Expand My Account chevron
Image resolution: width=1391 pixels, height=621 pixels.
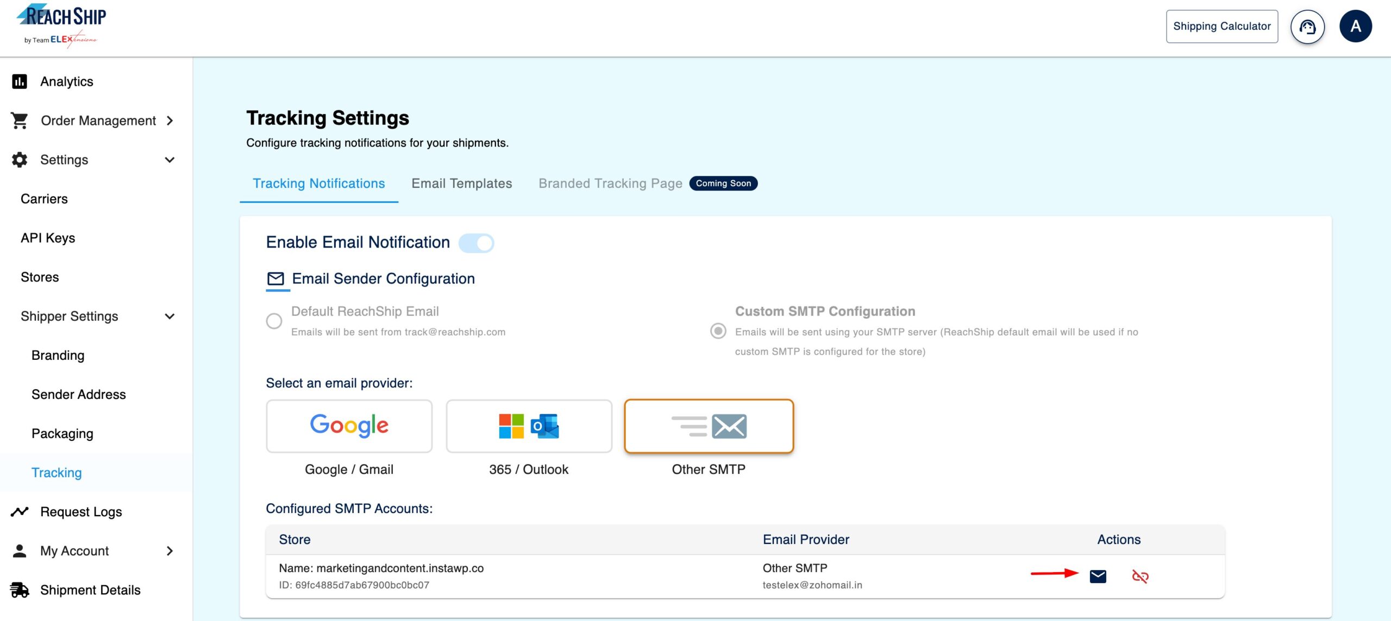(170, 550)
